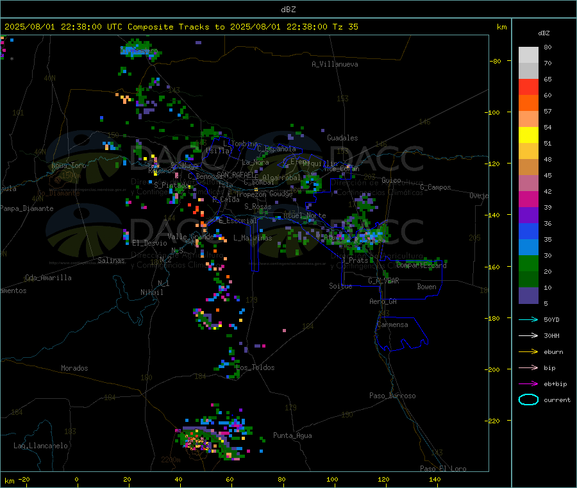
Task: Click the Cda_Amarilla map label
Action: [48, 278]
